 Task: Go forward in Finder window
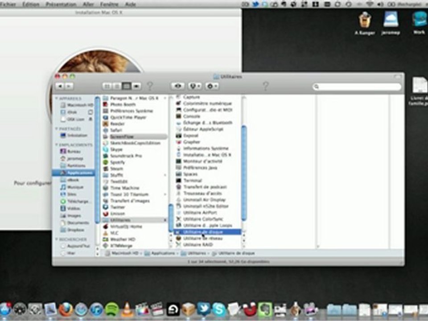click(69, 86)
